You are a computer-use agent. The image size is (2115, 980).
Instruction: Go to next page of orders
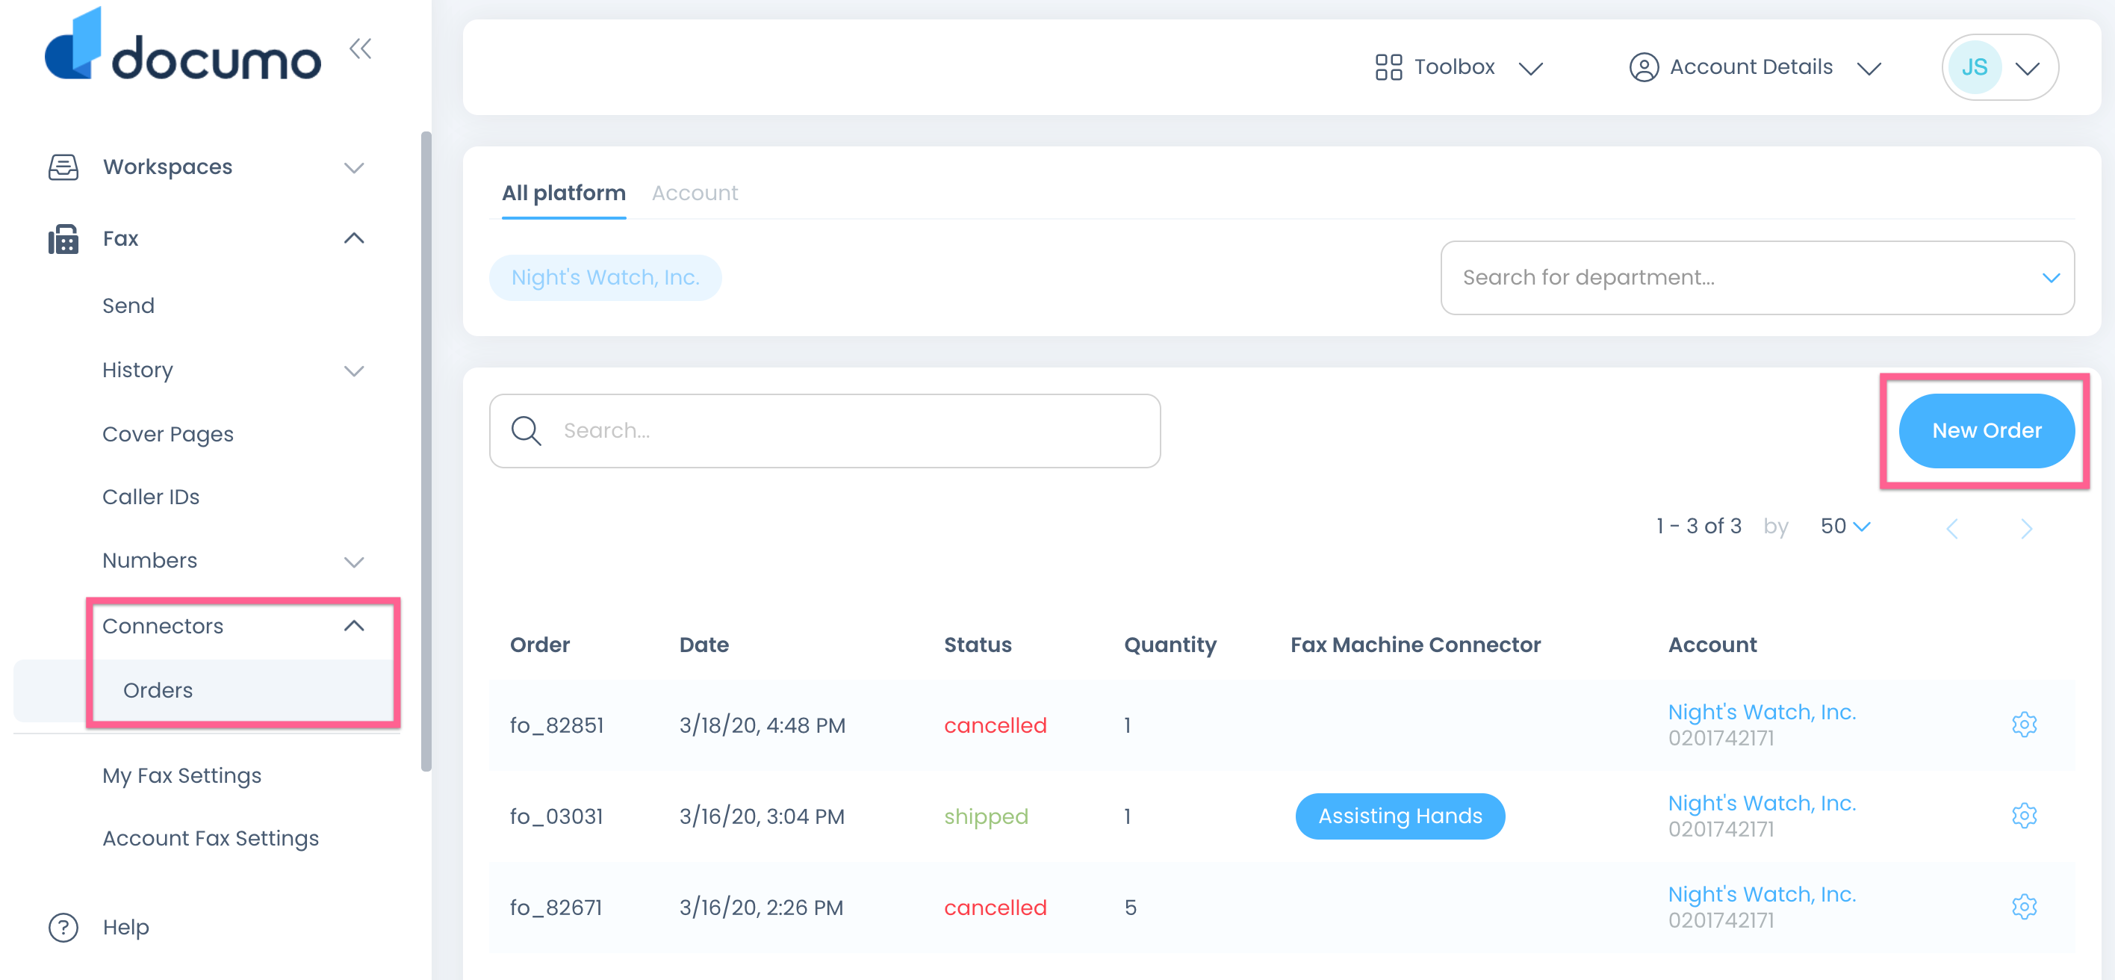coord(2025,528)
